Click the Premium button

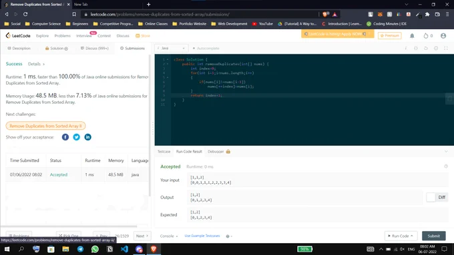pos(389,35)
